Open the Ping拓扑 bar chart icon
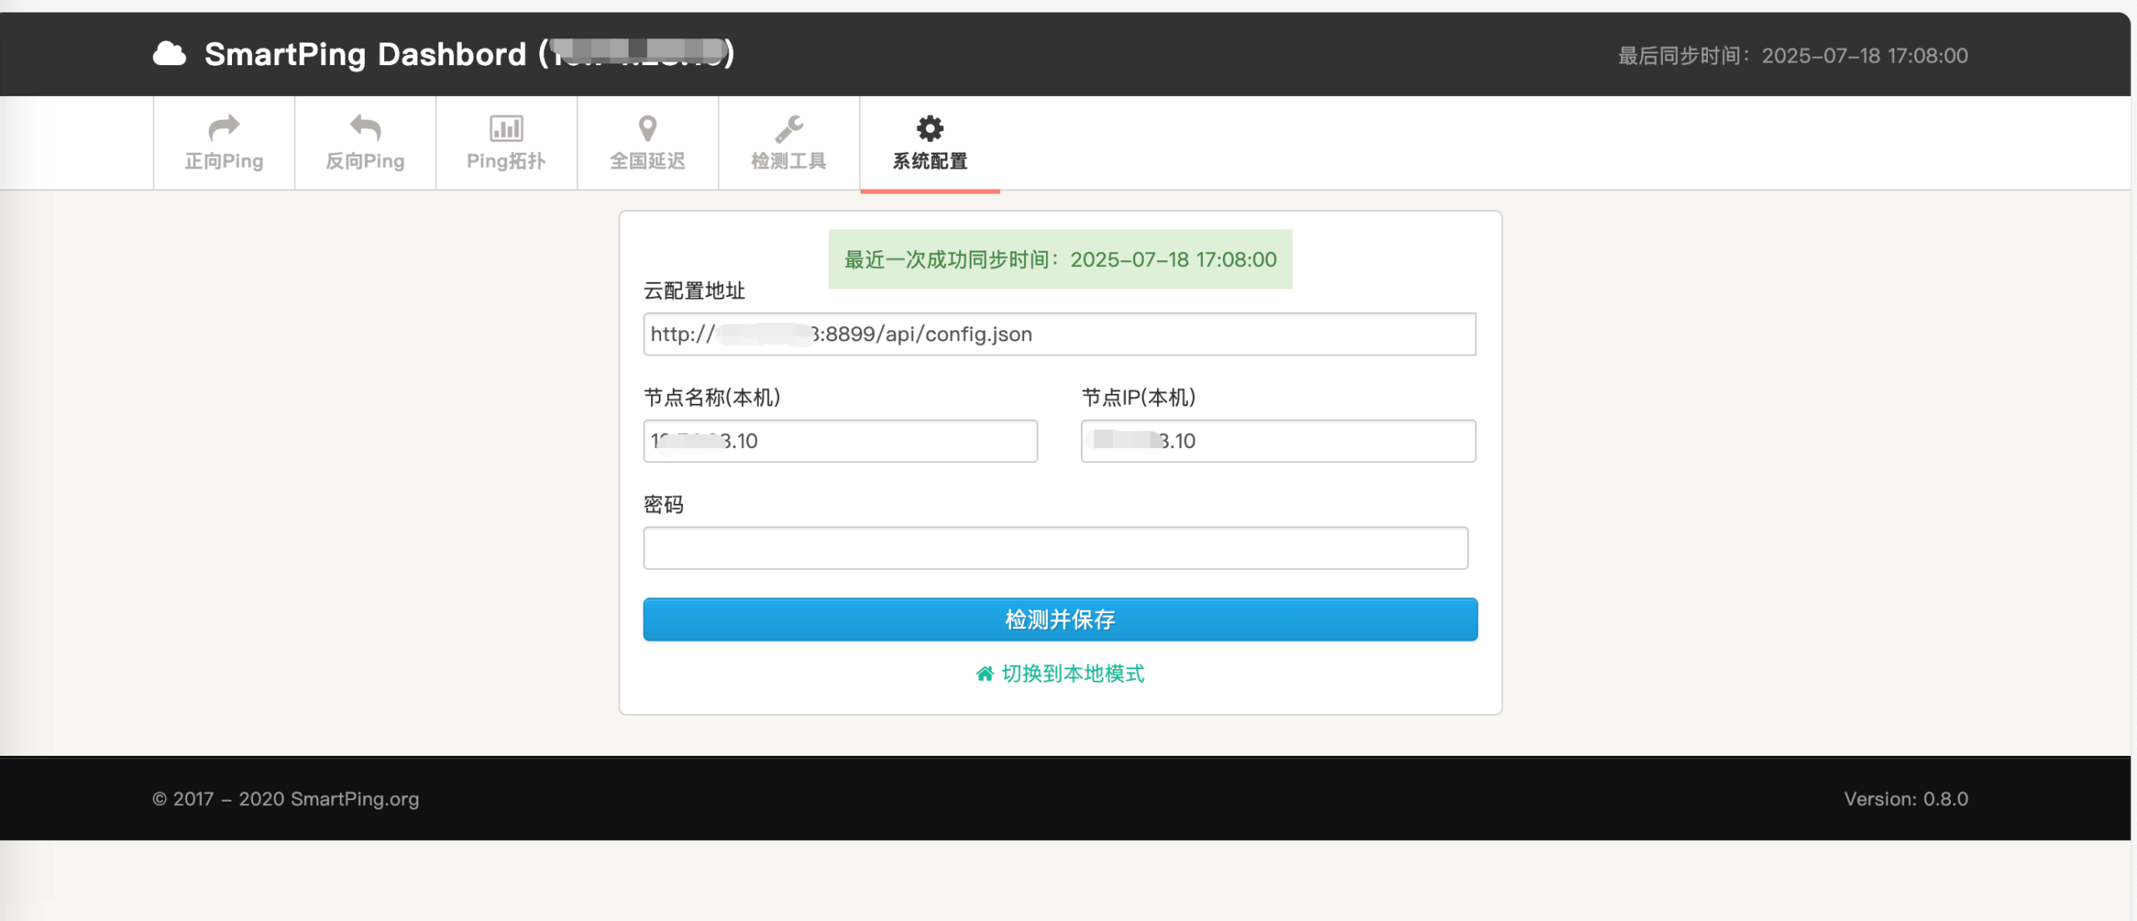This screenshot has height=921, width=2137. pos(506,128)
